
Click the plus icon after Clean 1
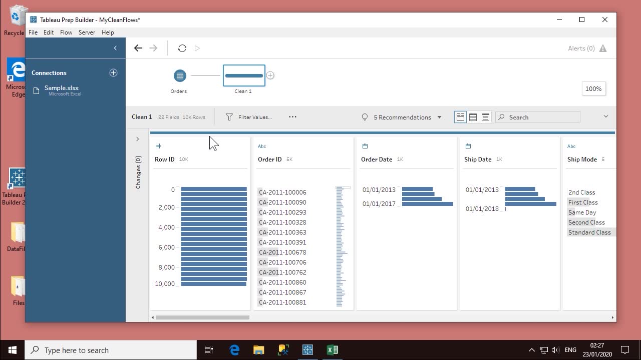(270, 75)
